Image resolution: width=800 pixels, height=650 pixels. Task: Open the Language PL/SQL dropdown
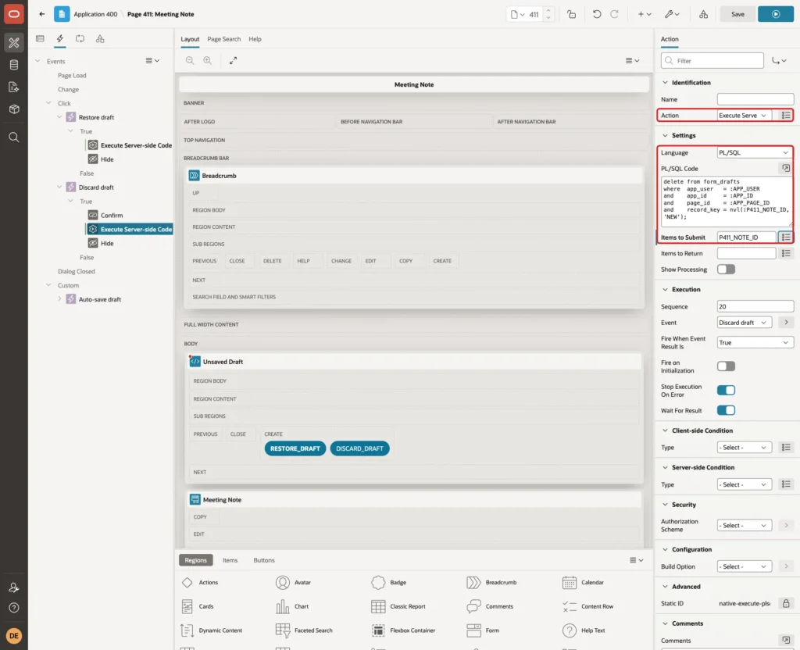pyautogui.click(x=754, y=152)
